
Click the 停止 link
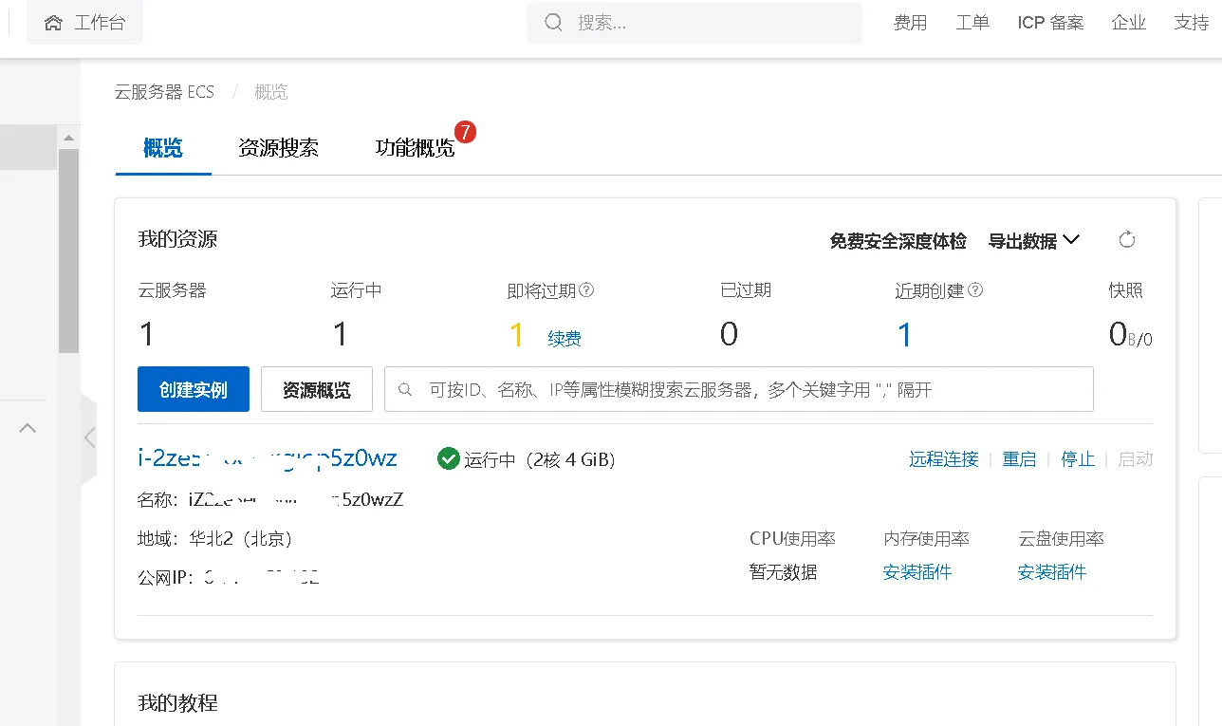point(1078,459)
